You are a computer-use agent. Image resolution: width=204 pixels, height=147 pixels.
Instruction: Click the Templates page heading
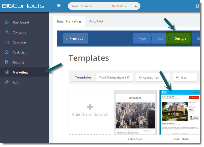[x=89, y=58]
